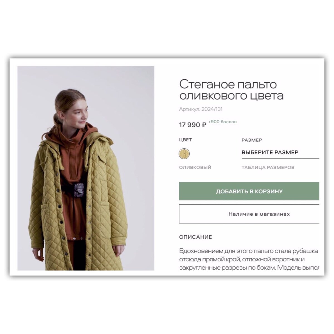
Task: Click the 17 990 ₽ price
Action: click(x=193, y=125)
